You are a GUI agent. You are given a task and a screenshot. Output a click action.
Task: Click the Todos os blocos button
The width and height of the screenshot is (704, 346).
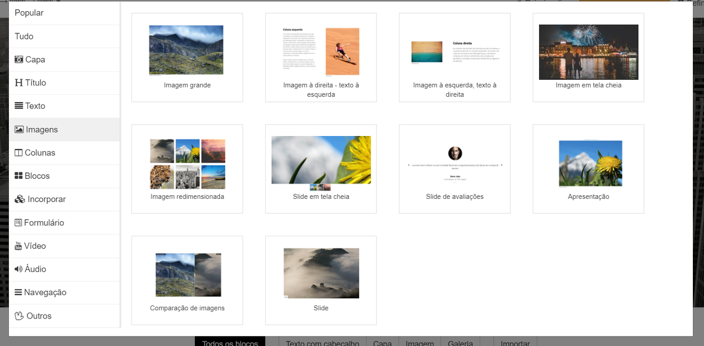(229, 341)
